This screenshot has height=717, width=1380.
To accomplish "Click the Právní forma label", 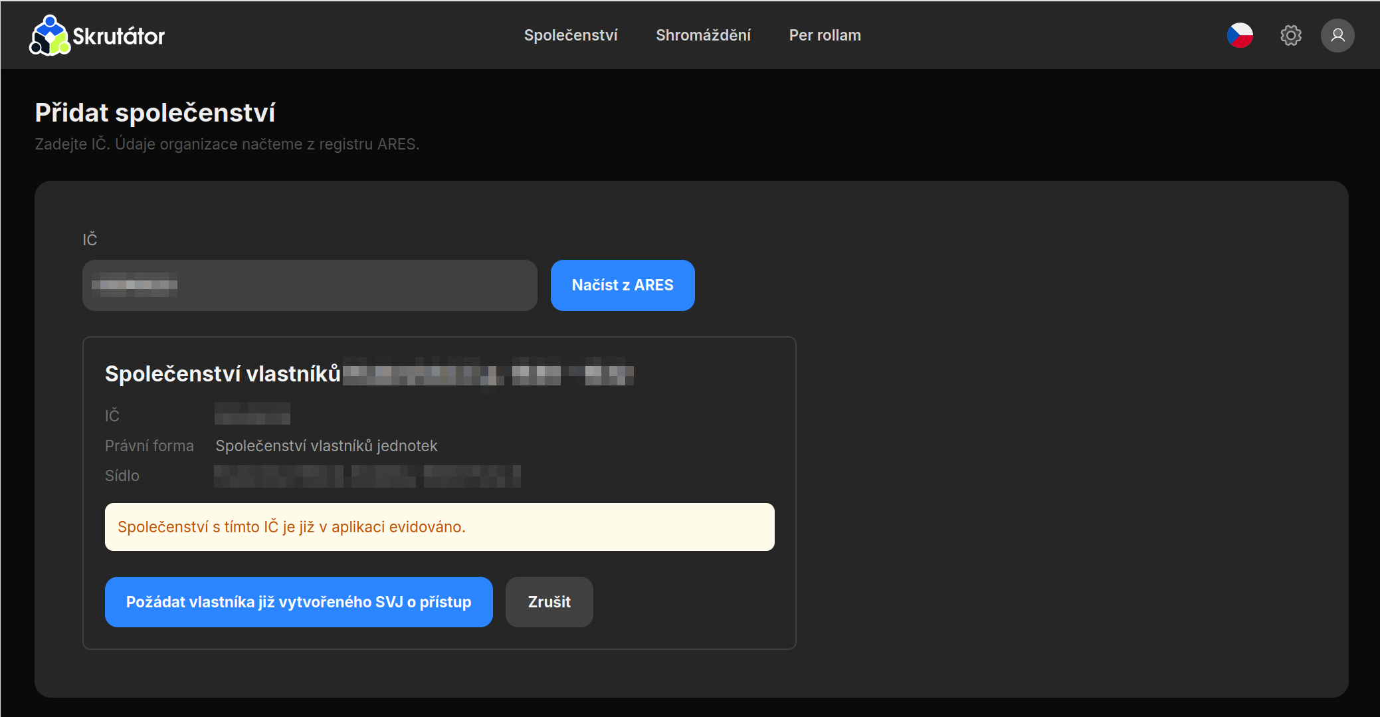I will tap(149, 446).
